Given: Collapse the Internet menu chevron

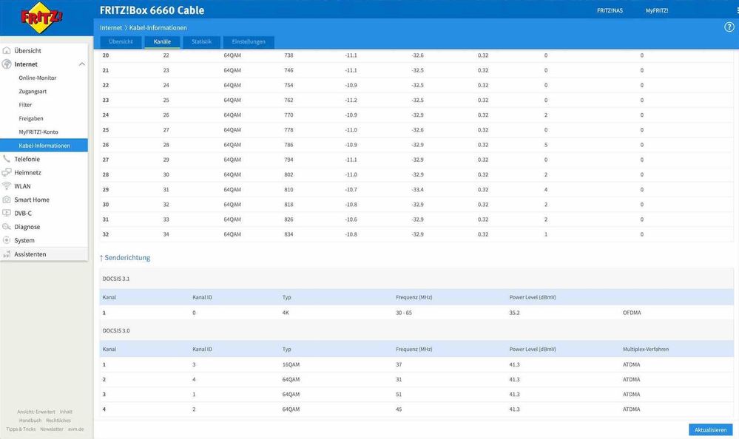Looking at the screenshot, I should (x=81, y=64).
